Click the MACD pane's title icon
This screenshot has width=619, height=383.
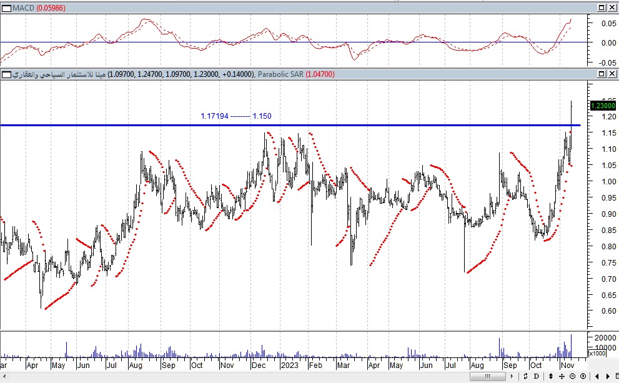click(x=6, y=7)
